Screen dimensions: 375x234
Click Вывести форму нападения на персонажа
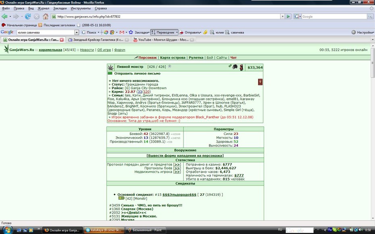(x=185, y=155)
